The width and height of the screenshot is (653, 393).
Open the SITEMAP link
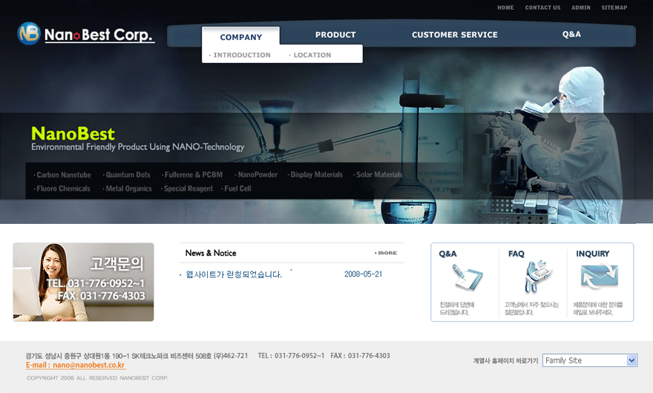click(614, 7)
